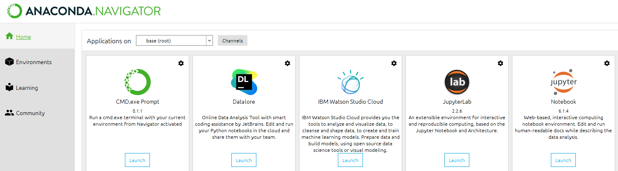The width and height of the screenshot is (618, 171).
Task: Open gear settings for IBM Watson Studio Cloud
Action: [394, 63]
